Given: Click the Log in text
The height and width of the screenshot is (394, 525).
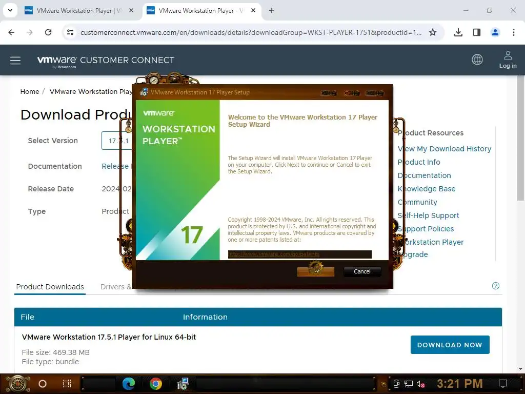Looking at the screenshot, I should pos(508,66).
